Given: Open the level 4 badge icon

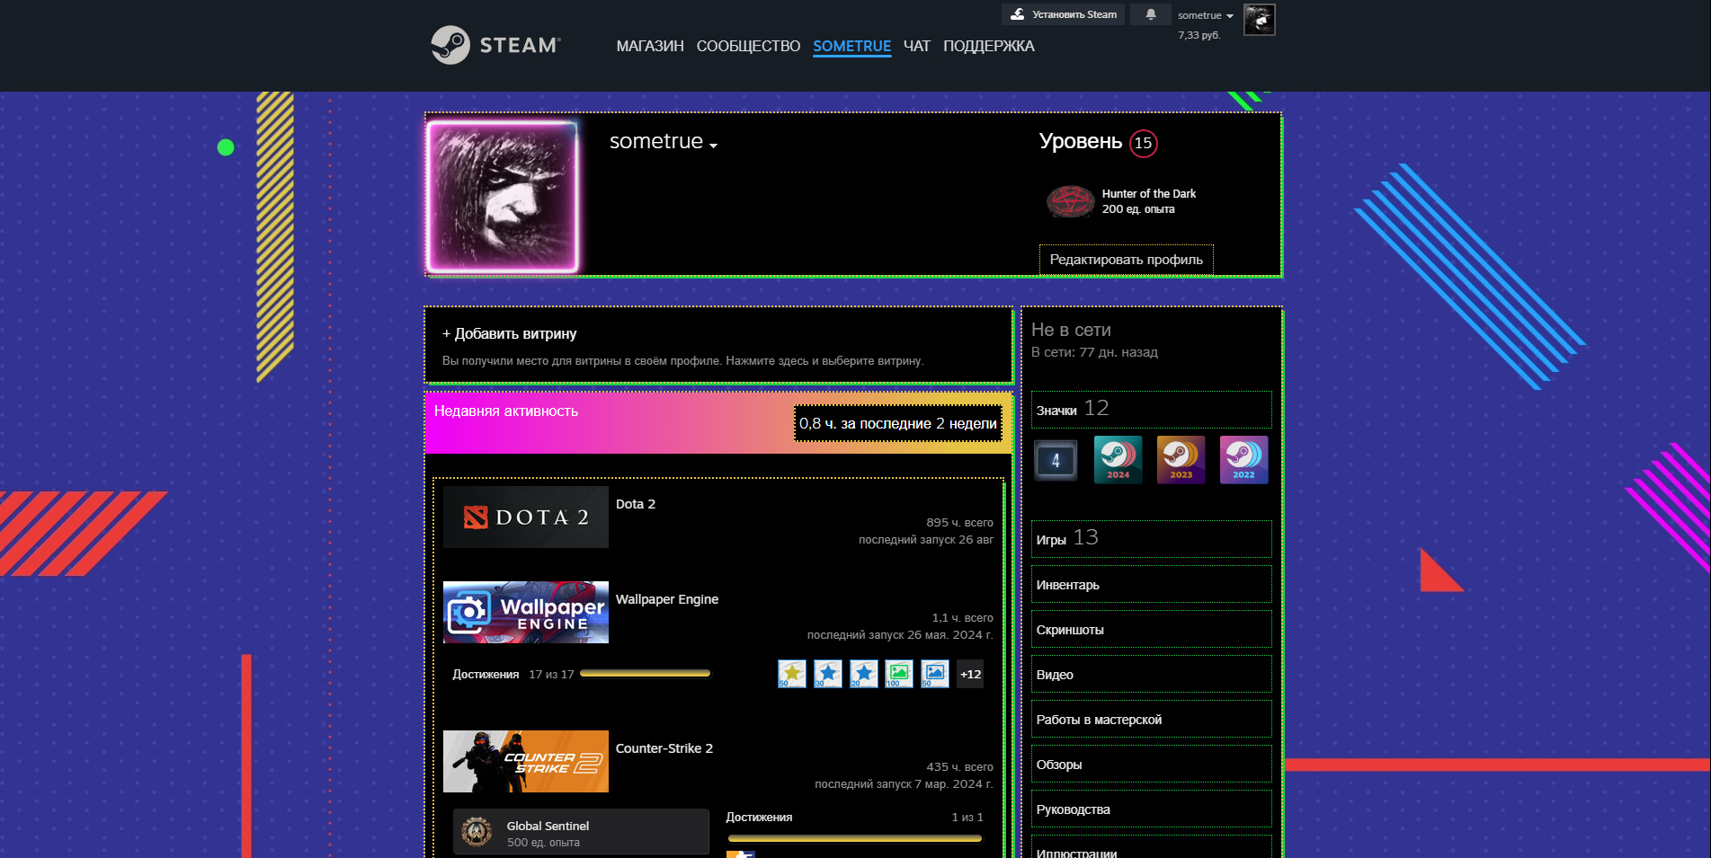Looking at the screenshot, I should pos(1056,460).
